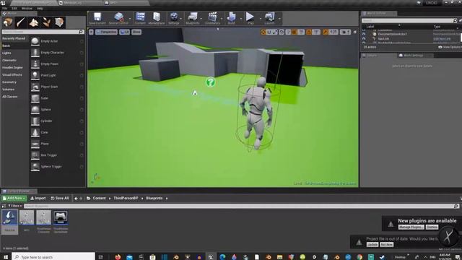
Task: Toggle the sources panel in Content Browser
Action: (x=4, y=206)
